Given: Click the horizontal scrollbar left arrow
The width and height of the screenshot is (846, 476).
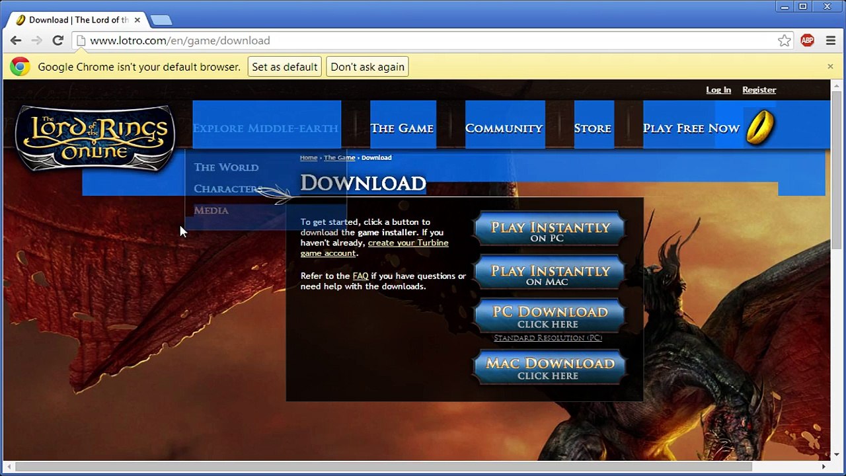Looking at the screenshot, I should 9,467.
